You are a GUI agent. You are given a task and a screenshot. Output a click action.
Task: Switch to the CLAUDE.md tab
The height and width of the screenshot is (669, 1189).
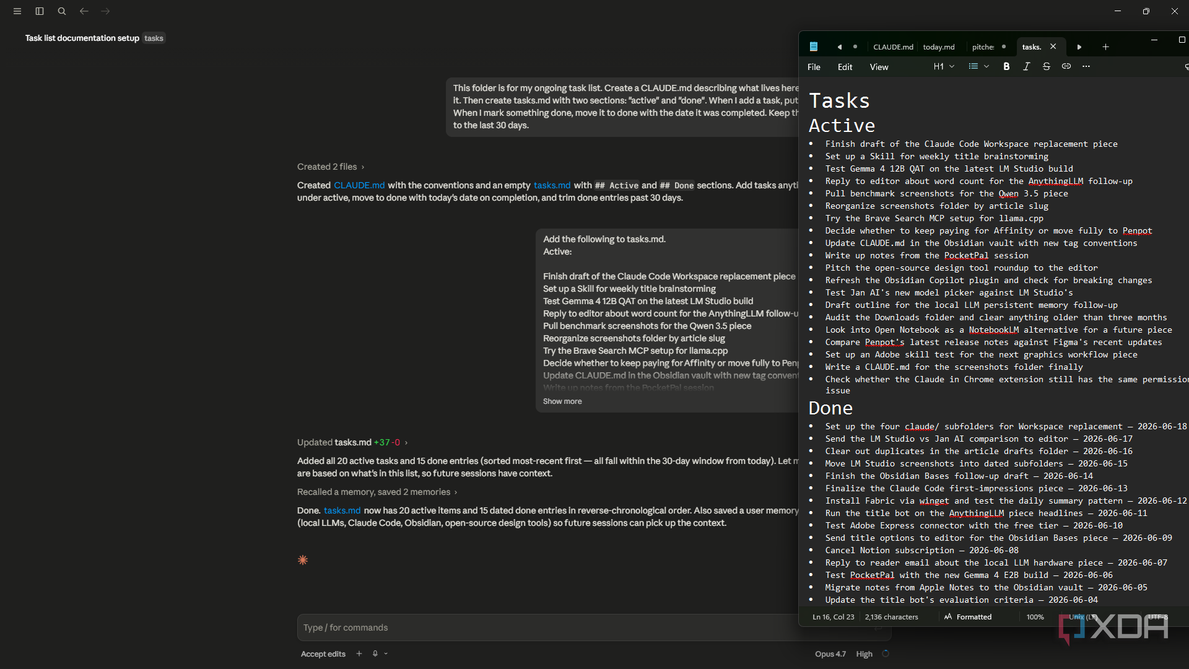tap(893, 47)
